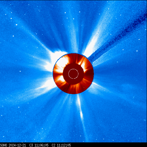The height and width of the screenshot is (147, 147).
Task: Click the dark red occulter disk around the white circle
Action: [x=73, y=74]
